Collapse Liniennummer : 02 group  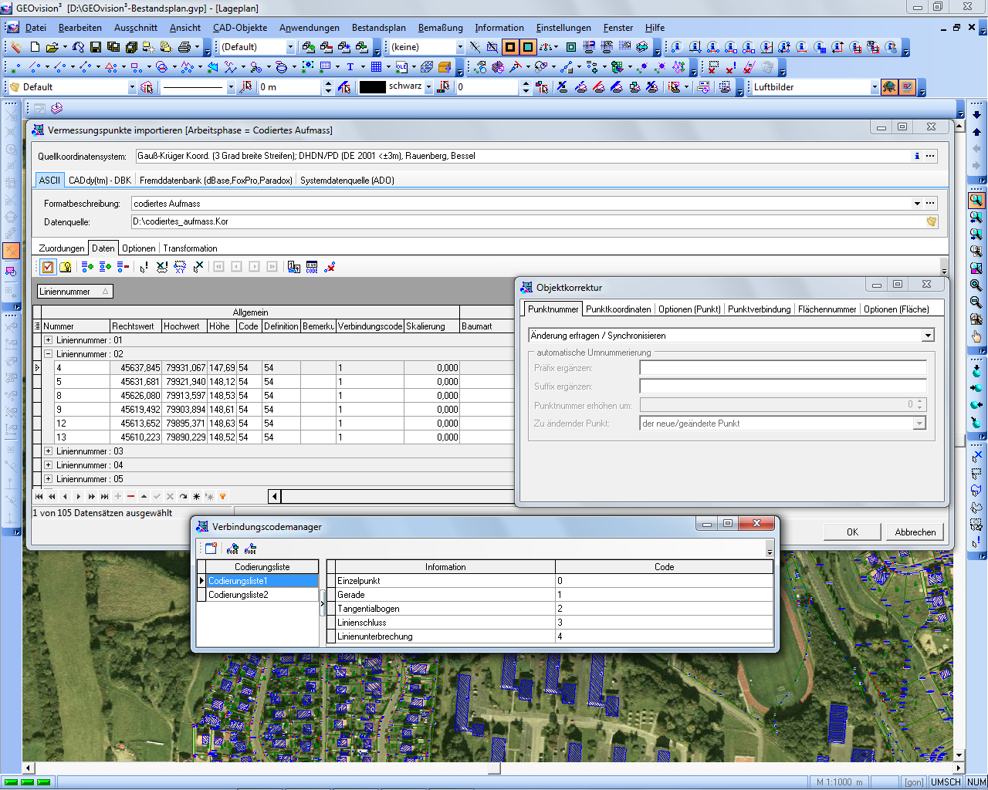tap(48, 354)
